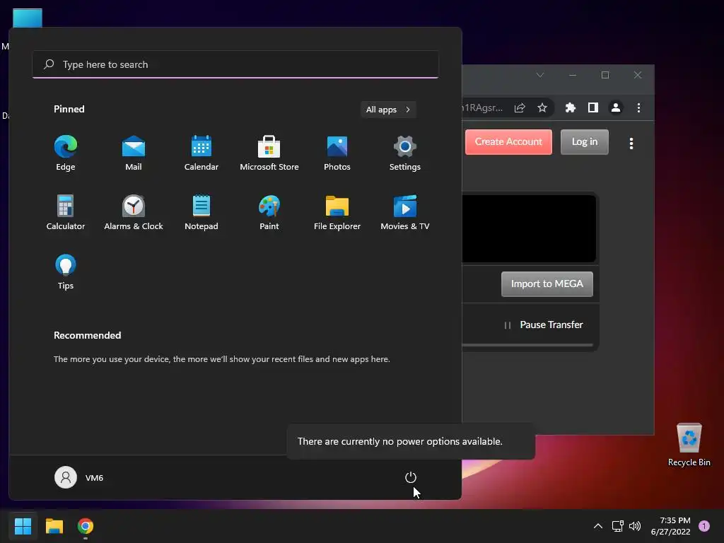
Task: Open the Chrome Extensions puzzle icon
Action: (x=571, y=107)
